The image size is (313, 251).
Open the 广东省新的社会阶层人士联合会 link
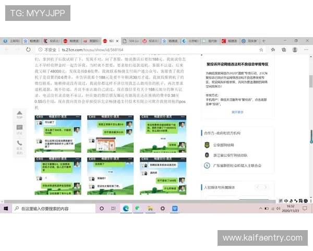pos(237,166)
